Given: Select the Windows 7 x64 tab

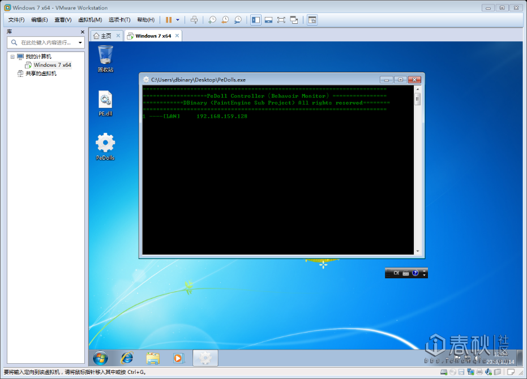Looking at the screenshot, I should click(x=153, y=36).
